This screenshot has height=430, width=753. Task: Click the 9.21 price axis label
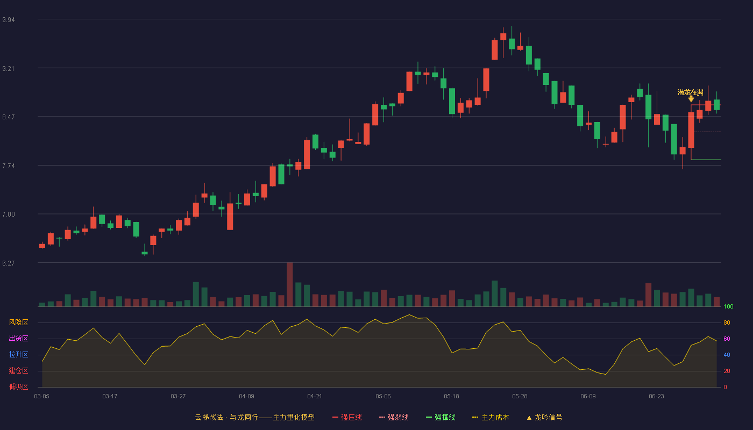click(9, 69)
